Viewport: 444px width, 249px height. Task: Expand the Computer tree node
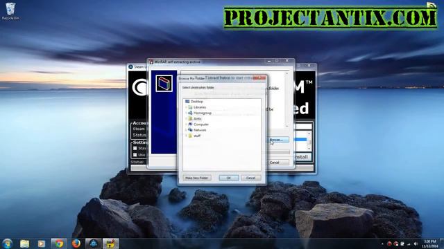pos(186,124)
